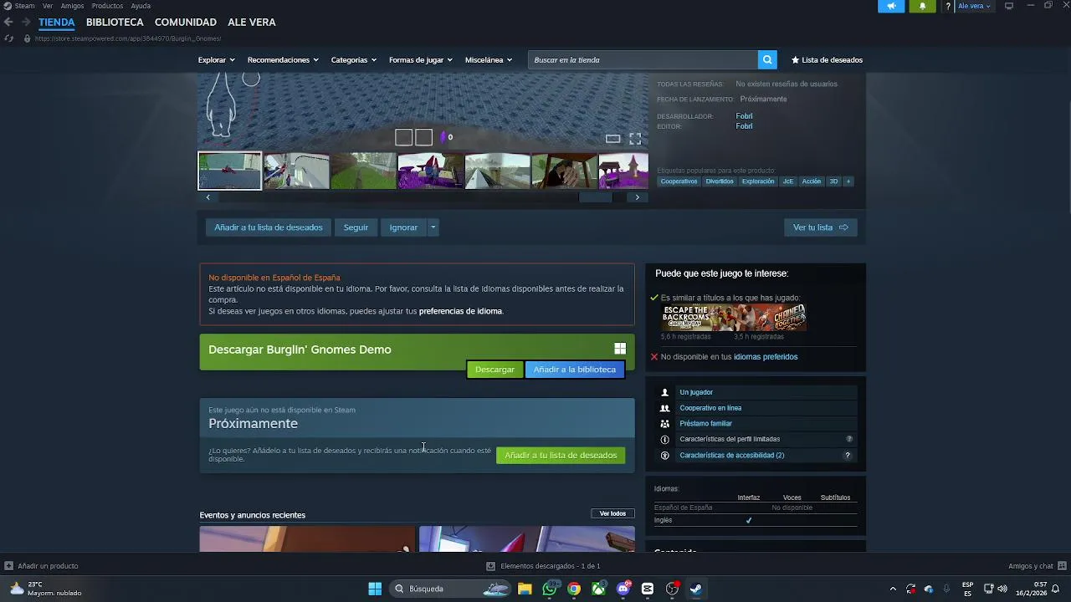Reload the store page
Viewport: 1071px width, 602px height.
click(8, 38)
